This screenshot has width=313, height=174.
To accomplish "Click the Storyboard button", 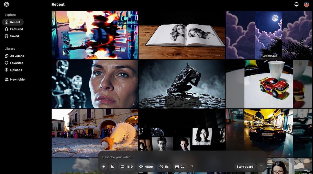I will tap(245, 167).
